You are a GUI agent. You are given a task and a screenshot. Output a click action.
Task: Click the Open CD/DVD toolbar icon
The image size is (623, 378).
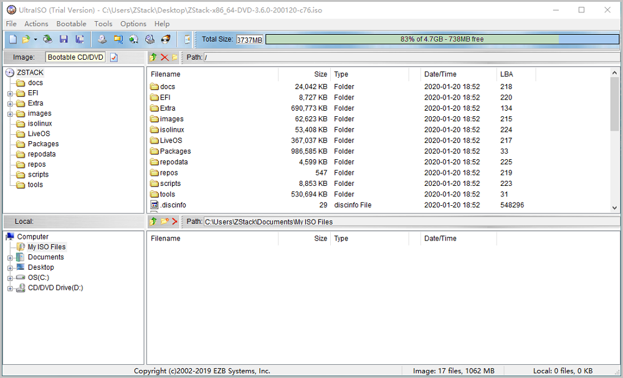tap(47, 39)
